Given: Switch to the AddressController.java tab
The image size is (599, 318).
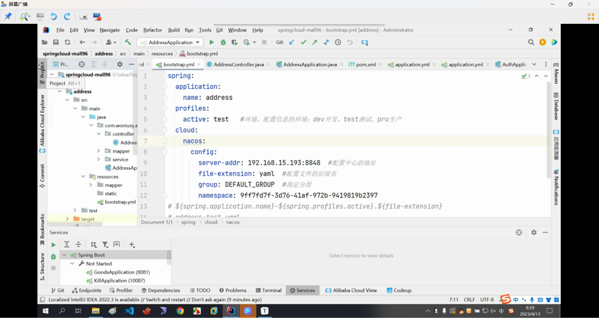Looking at the screenshot, I should tap(239, 64).
